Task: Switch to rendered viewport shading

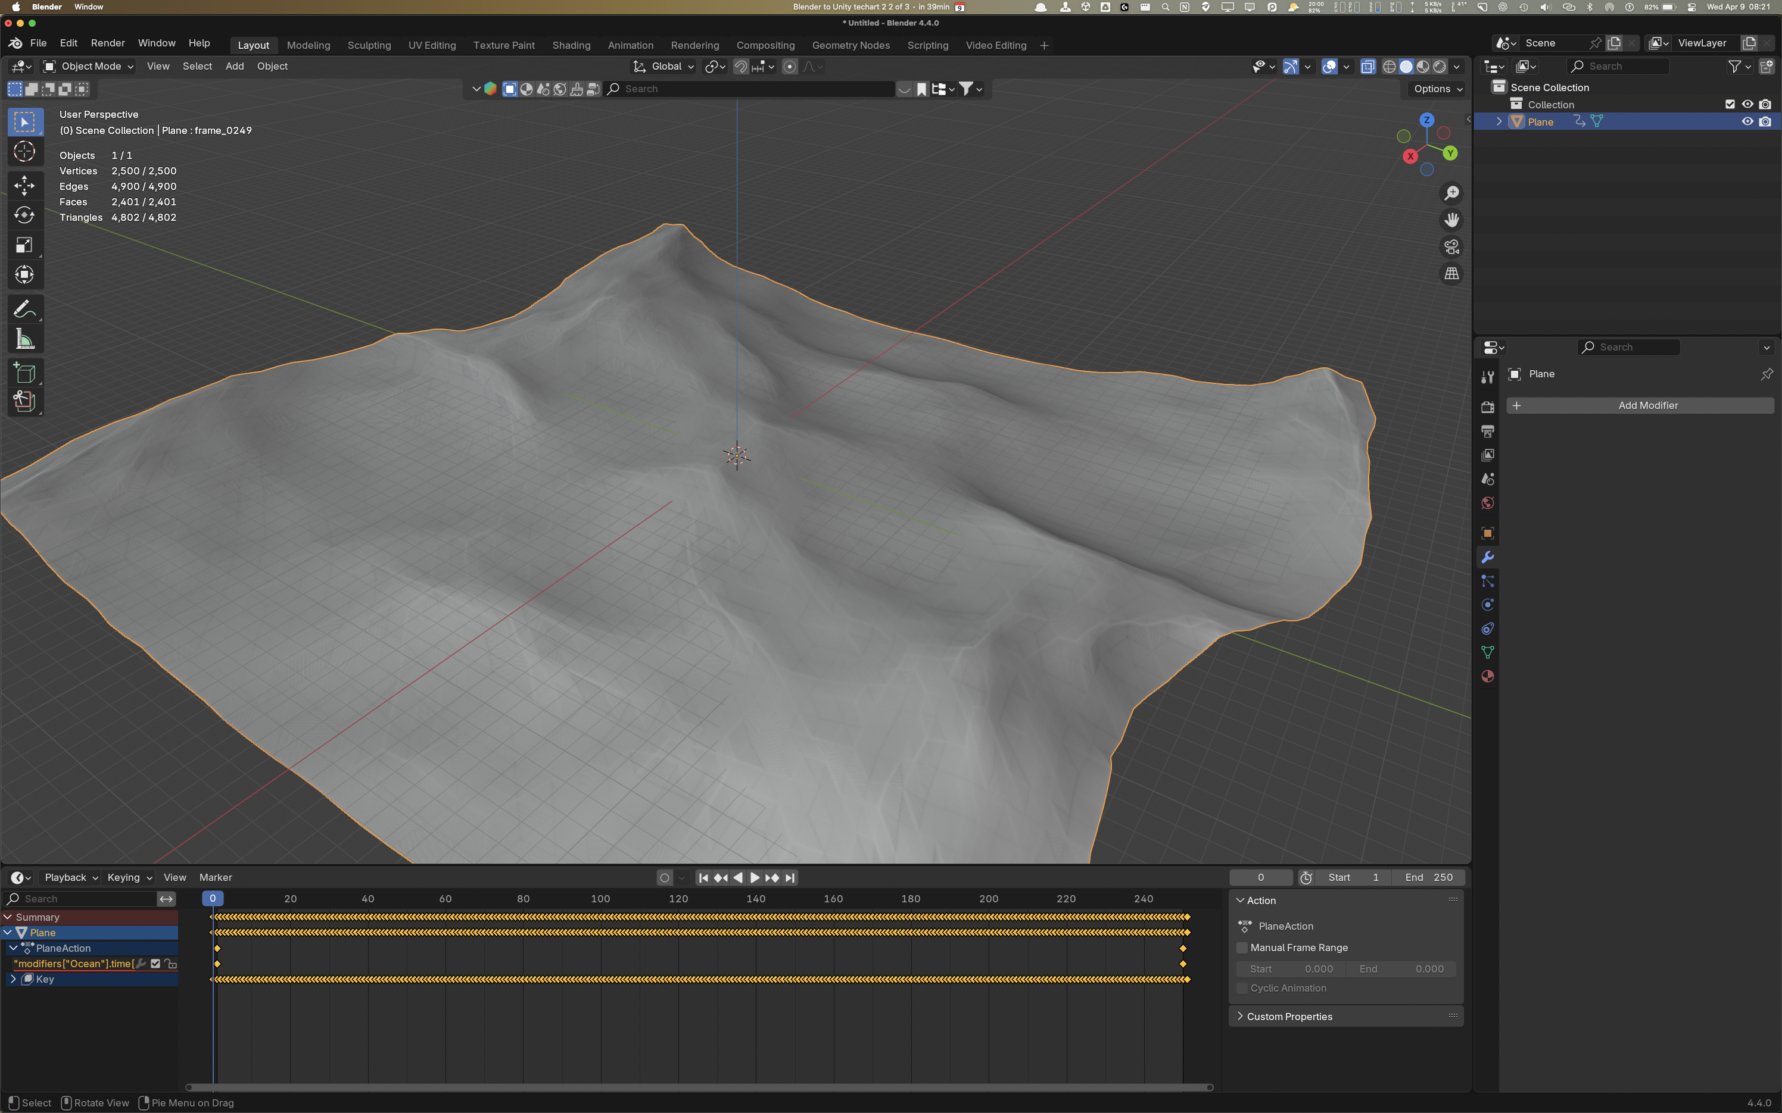Action: [x=1440, y=67]
